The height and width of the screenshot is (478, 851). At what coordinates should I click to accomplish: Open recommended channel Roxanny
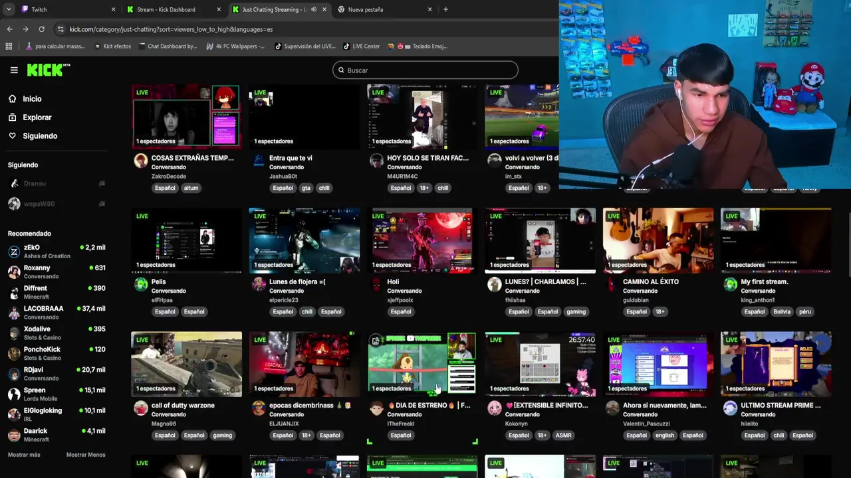[57, 272]
